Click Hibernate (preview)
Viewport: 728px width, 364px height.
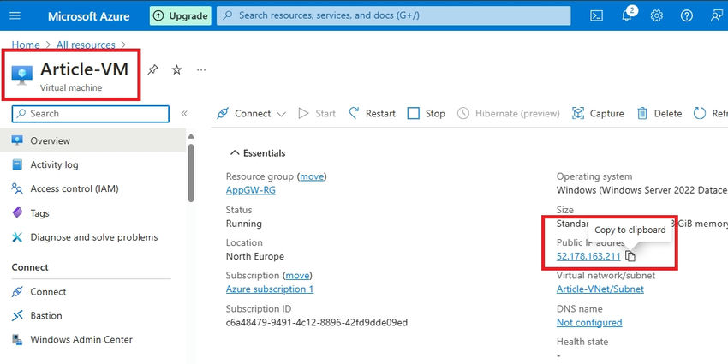[509, 114]
